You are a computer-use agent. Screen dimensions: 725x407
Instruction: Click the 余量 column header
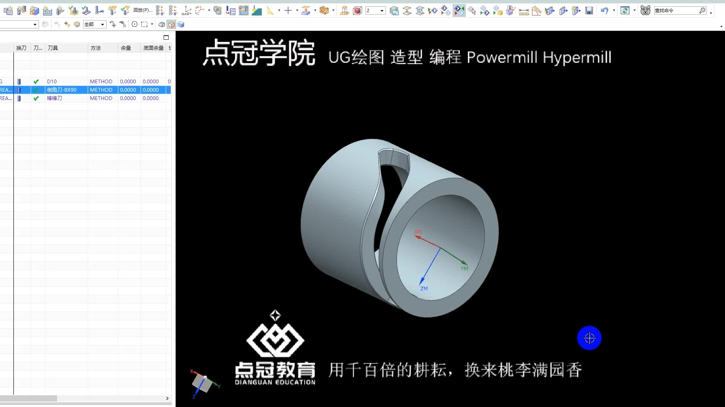coord(129,48)
